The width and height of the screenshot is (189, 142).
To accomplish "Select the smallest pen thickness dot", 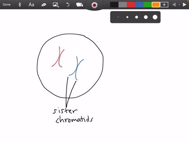I will click(118, 17).
